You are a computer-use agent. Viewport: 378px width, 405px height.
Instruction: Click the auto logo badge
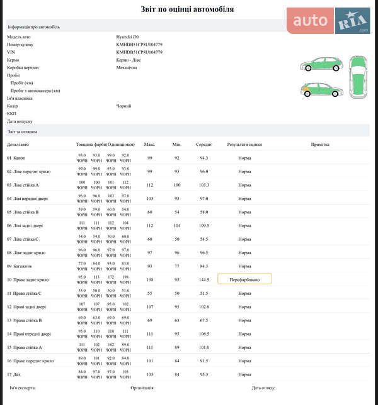[x=310, y=21]
